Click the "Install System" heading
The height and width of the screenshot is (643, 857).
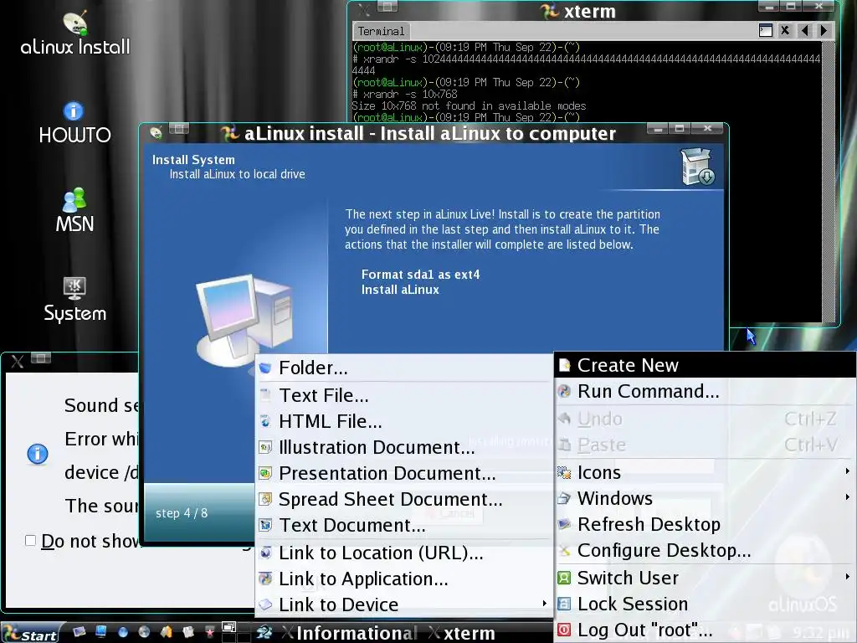click(x=193, y=160)
